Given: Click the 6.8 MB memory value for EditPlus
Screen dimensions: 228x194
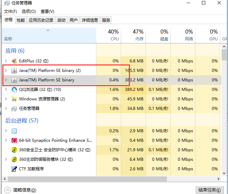Looking at the screenshot, I should click(x=136, y=61).
